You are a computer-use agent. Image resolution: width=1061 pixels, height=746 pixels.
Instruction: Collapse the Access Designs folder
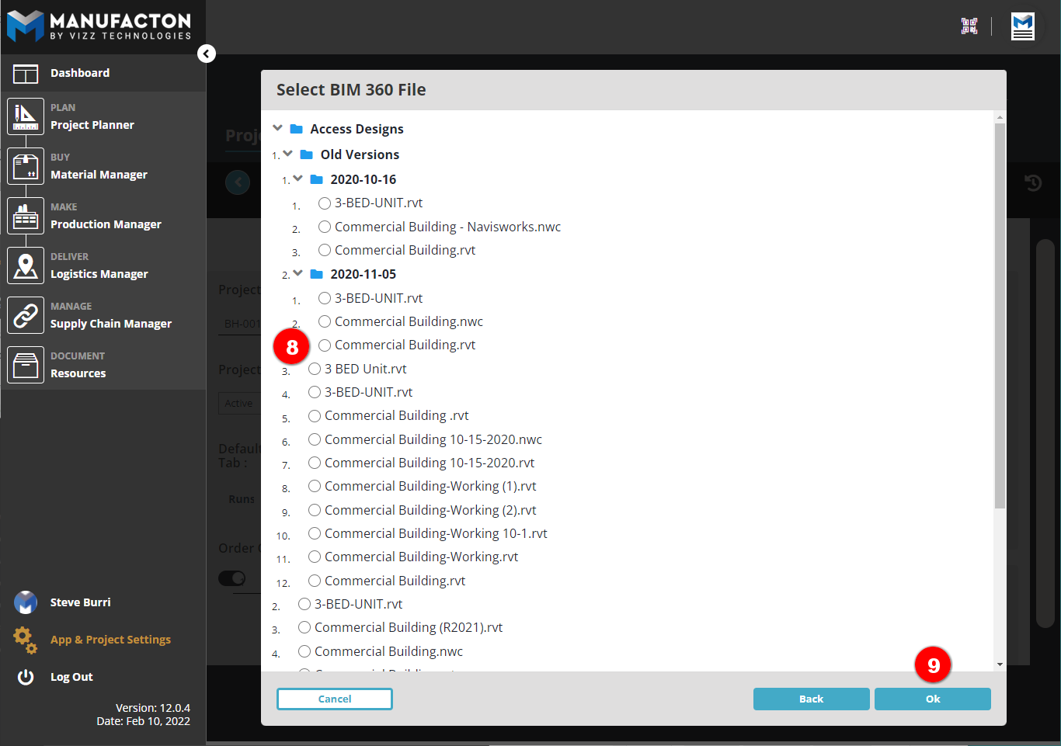pos(278,128)
